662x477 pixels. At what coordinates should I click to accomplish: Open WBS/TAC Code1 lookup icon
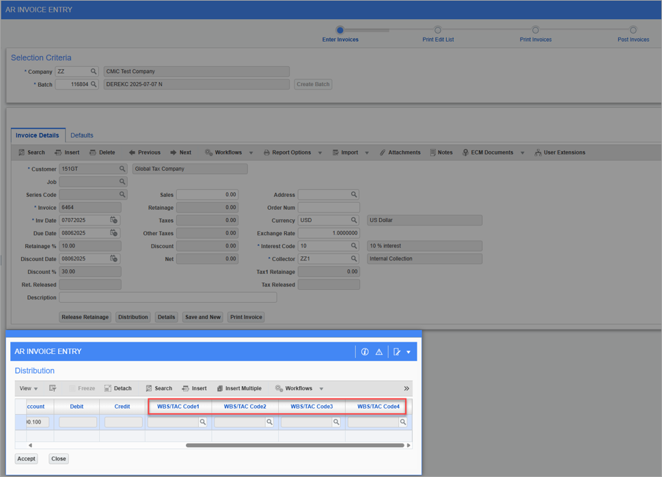pos(203,422)
